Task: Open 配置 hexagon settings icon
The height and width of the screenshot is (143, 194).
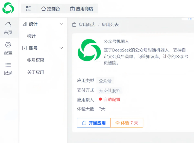Action: (8, 45)
